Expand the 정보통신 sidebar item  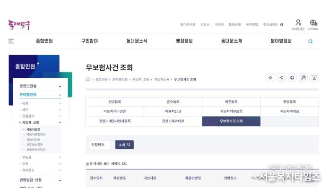(x=40, y=170)
